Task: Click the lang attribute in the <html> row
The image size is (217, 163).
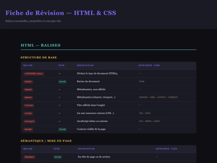Action: [x=141, y=81]
